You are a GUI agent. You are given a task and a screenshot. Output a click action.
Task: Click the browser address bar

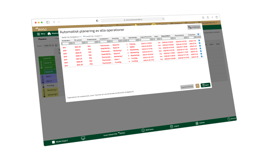(132, 20)
